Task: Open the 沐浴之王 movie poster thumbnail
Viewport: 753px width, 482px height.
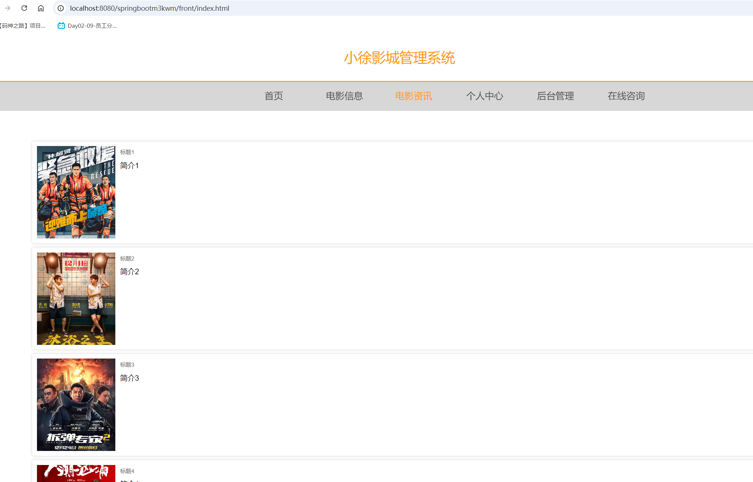Action: pos(76,299)
